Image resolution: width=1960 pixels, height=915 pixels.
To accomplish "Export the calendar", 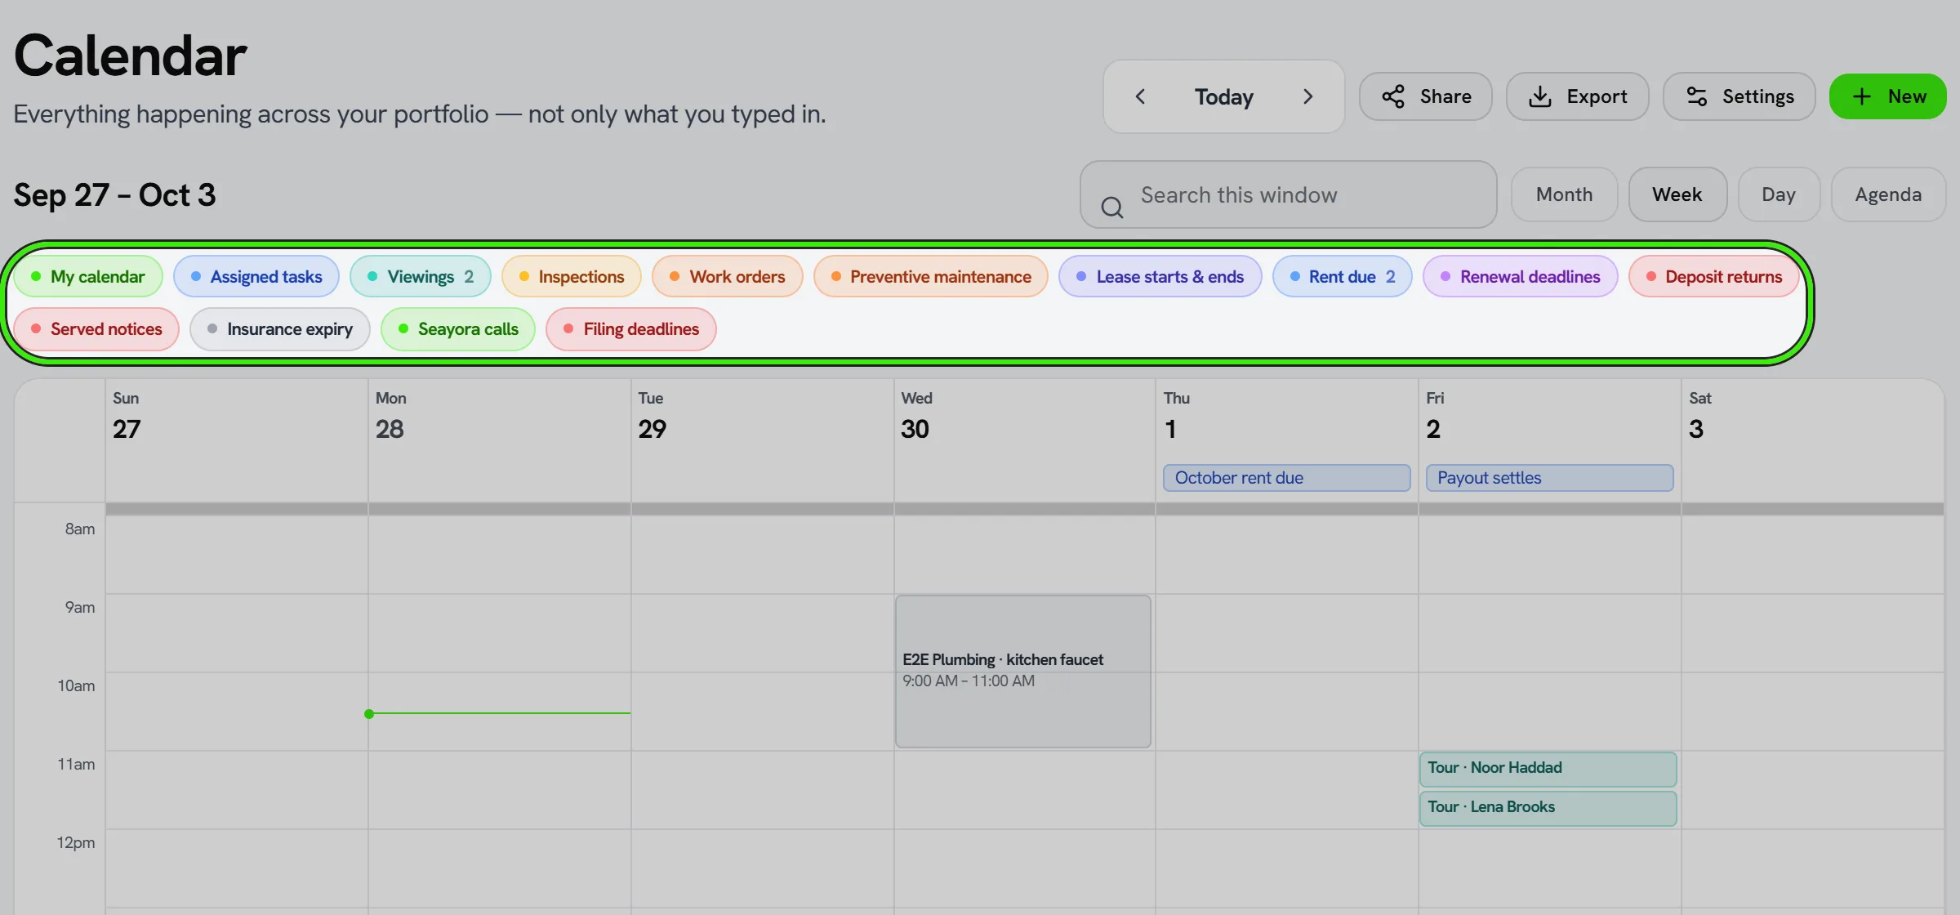I will point(1577,96).
